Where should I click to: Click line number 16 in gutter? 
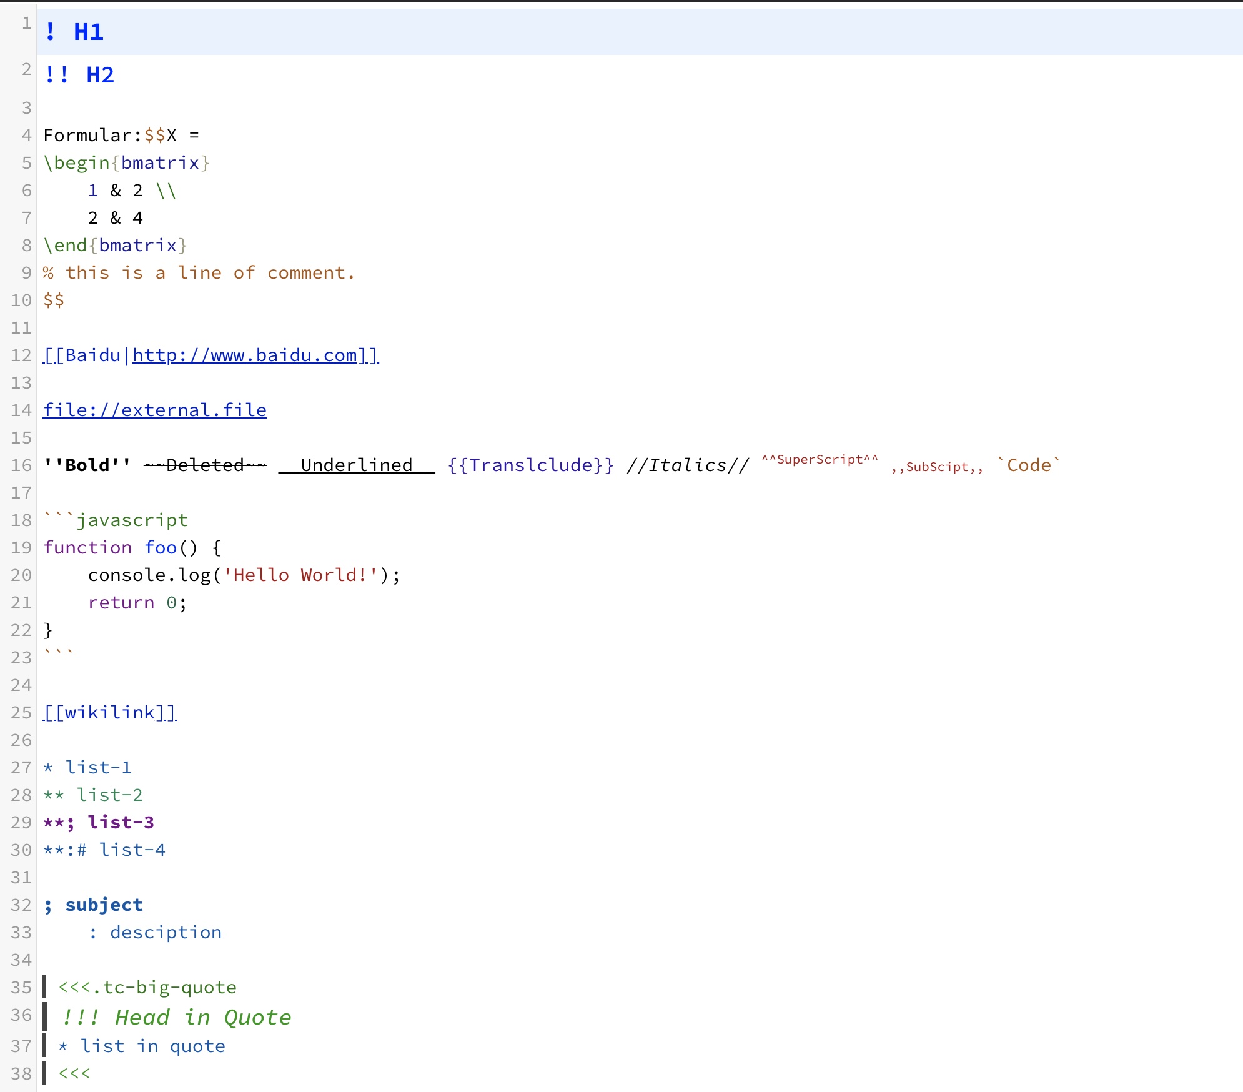pyautogui.click(x=21, y=465)
